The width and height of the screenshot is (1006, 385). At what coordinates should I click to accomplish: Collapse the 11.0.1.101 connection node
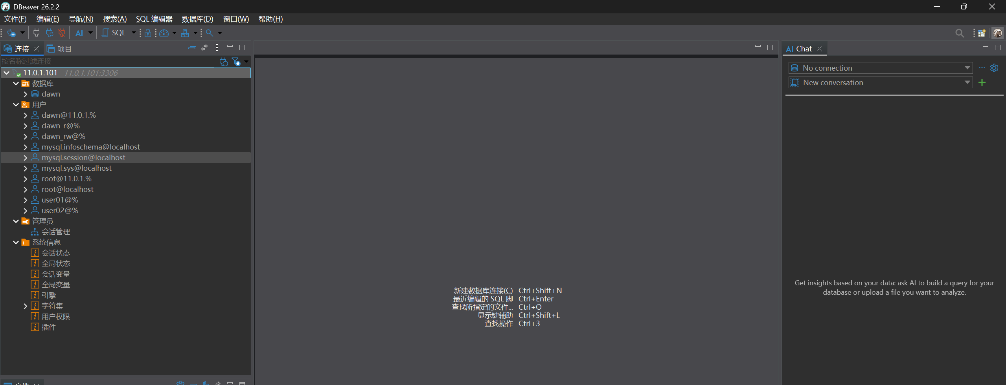7,73
